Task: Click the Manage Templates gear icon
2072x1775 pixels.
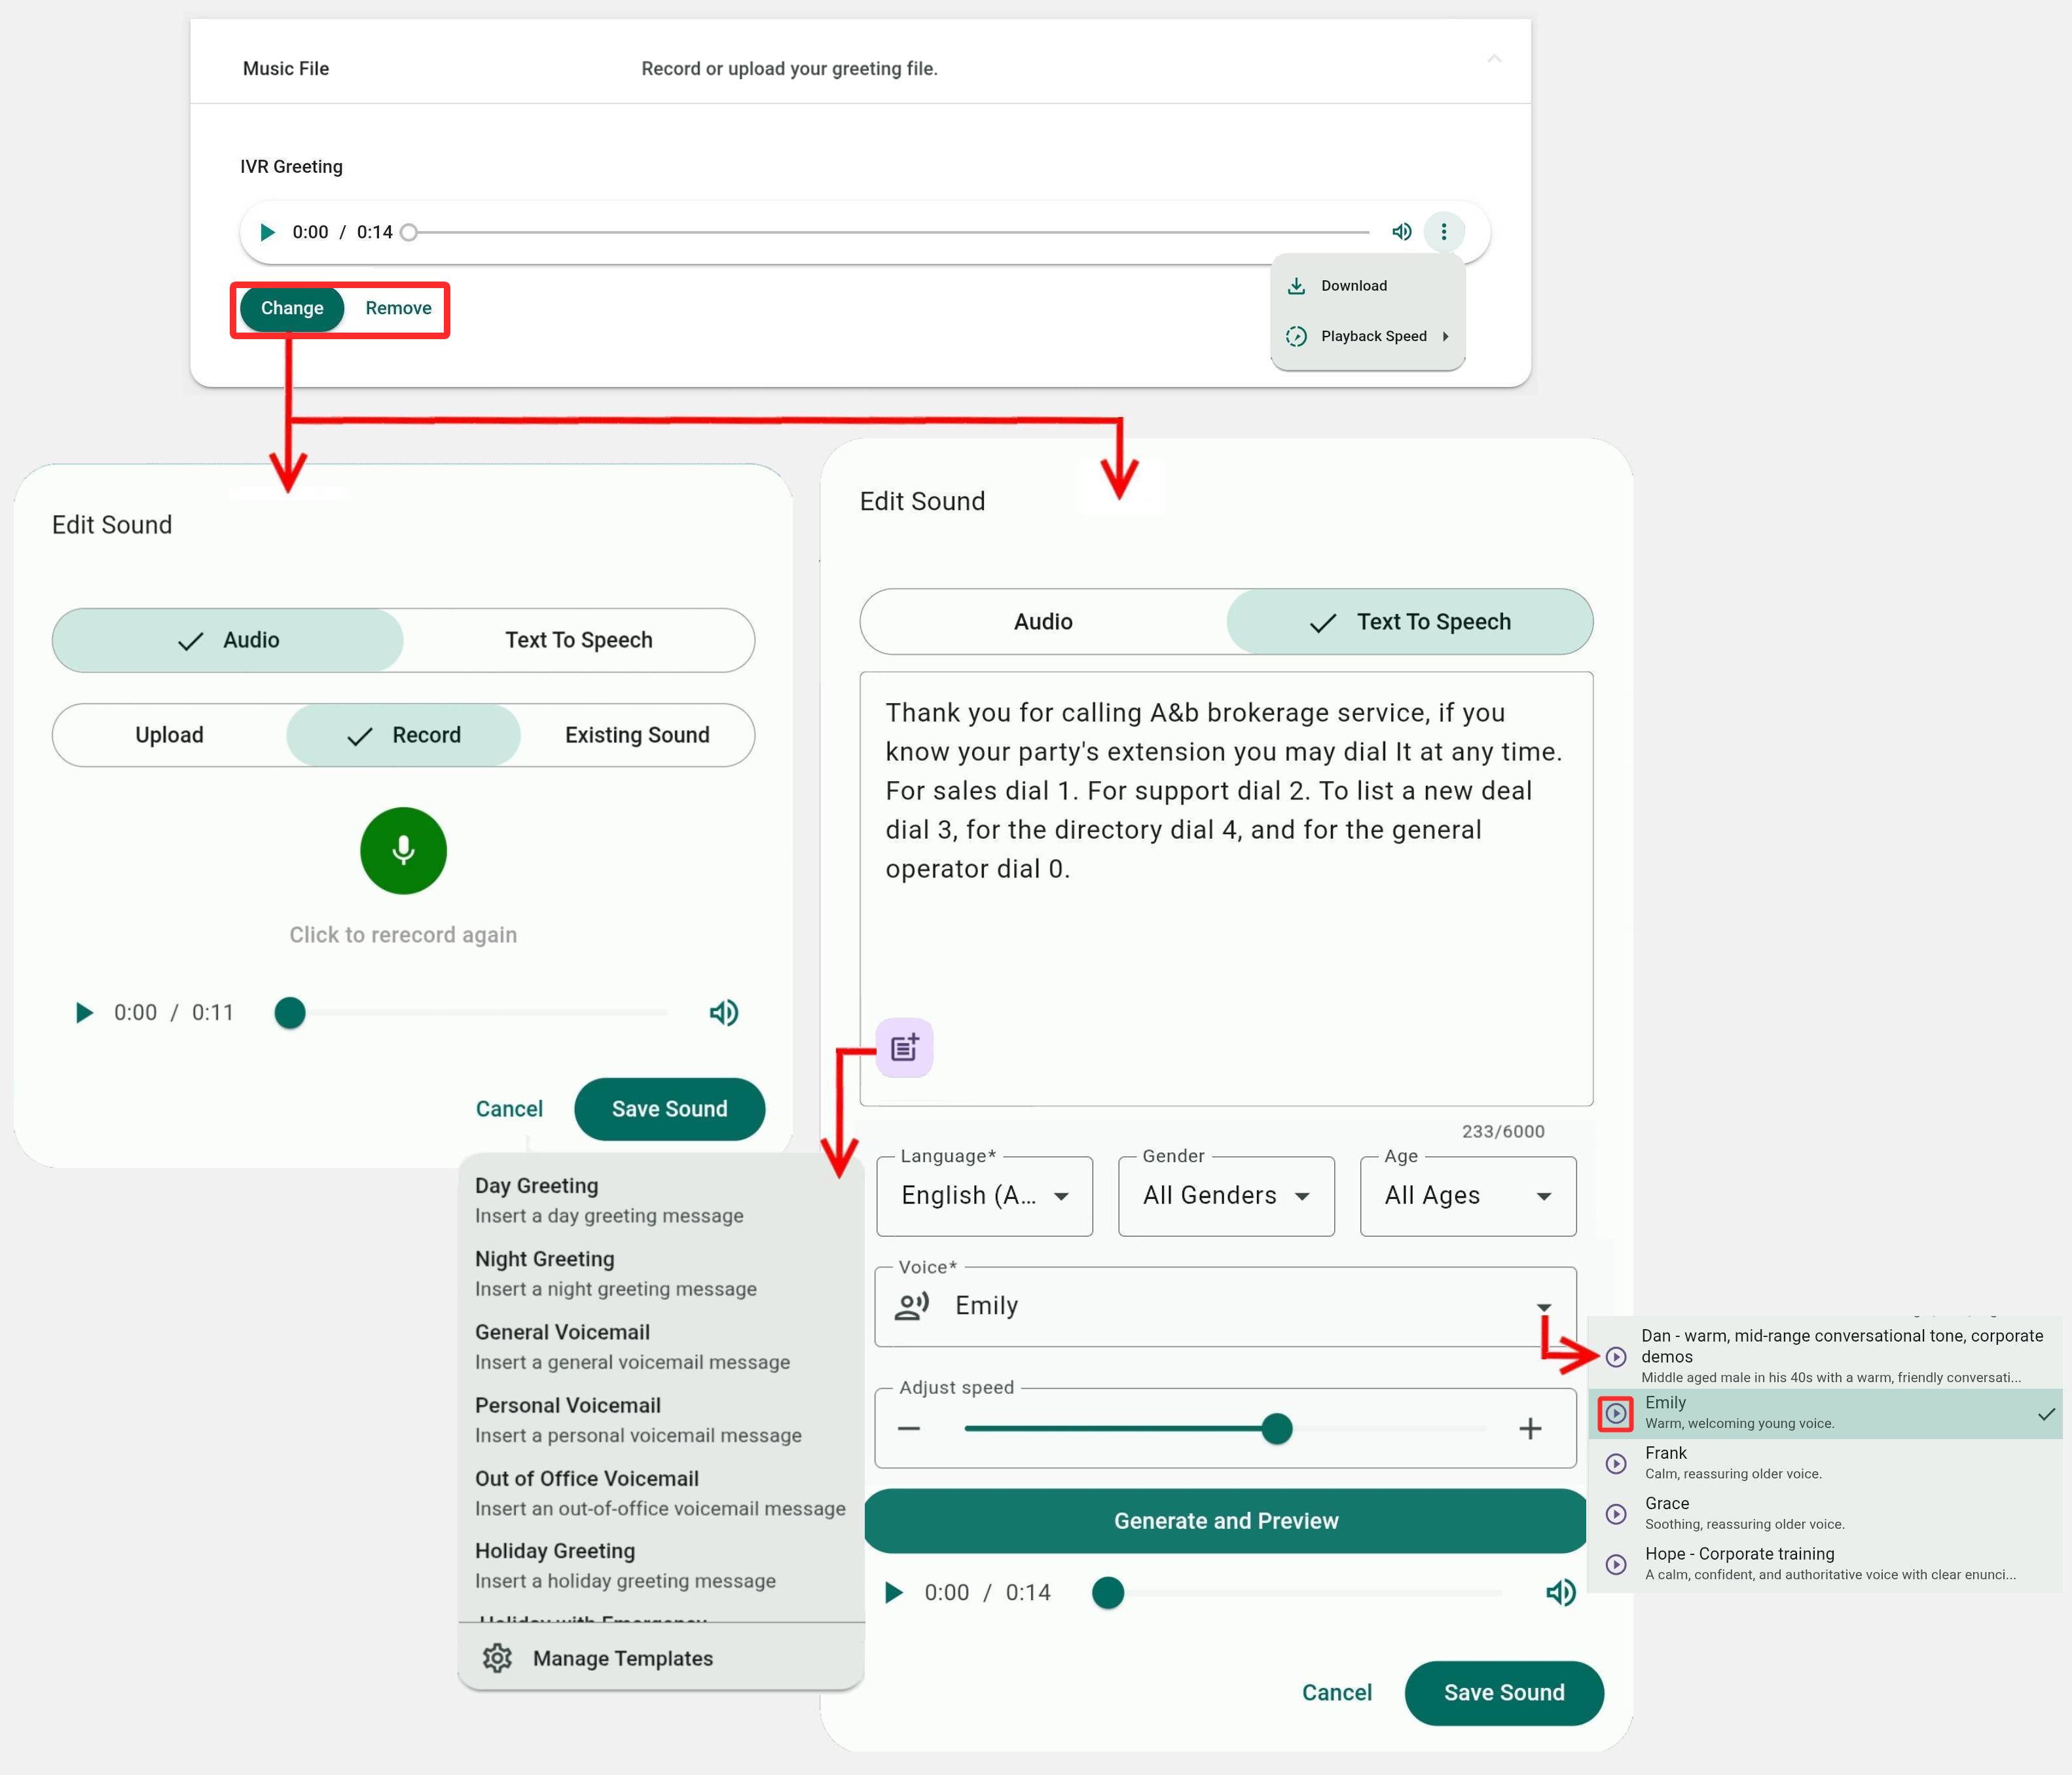Action: (x=497, y=1658)
